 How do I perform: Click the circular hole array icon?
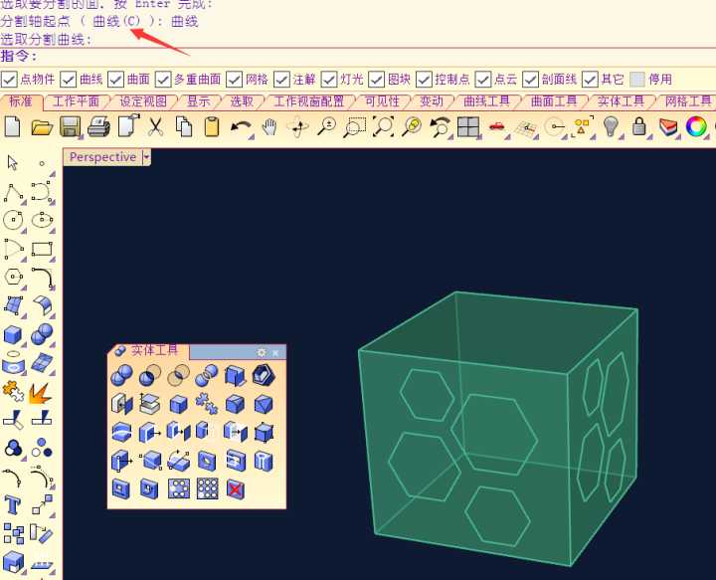[179, 489]
